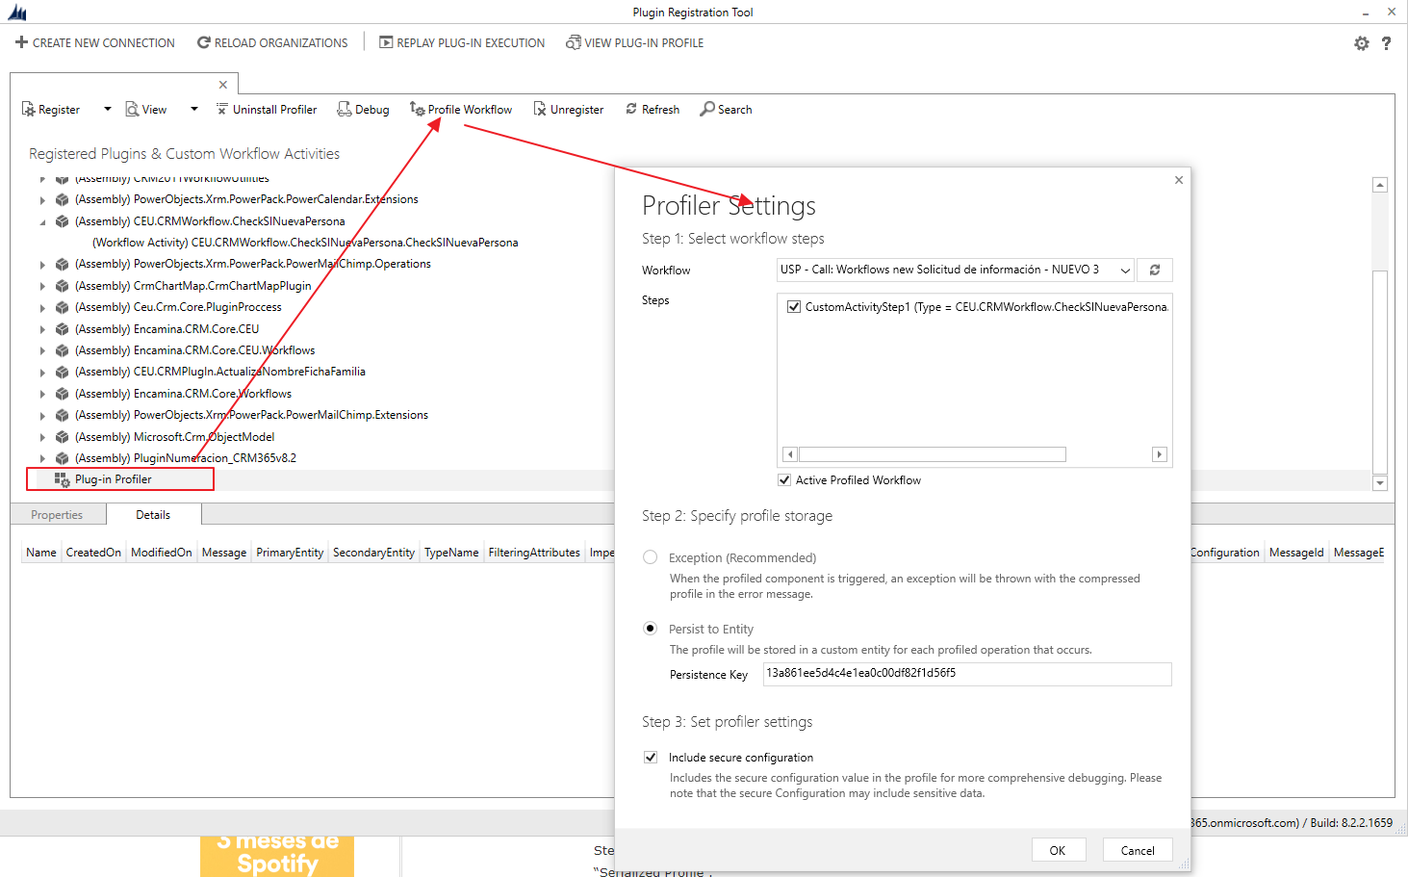Open the Register dropdown arrow

(x=107, y=110)
